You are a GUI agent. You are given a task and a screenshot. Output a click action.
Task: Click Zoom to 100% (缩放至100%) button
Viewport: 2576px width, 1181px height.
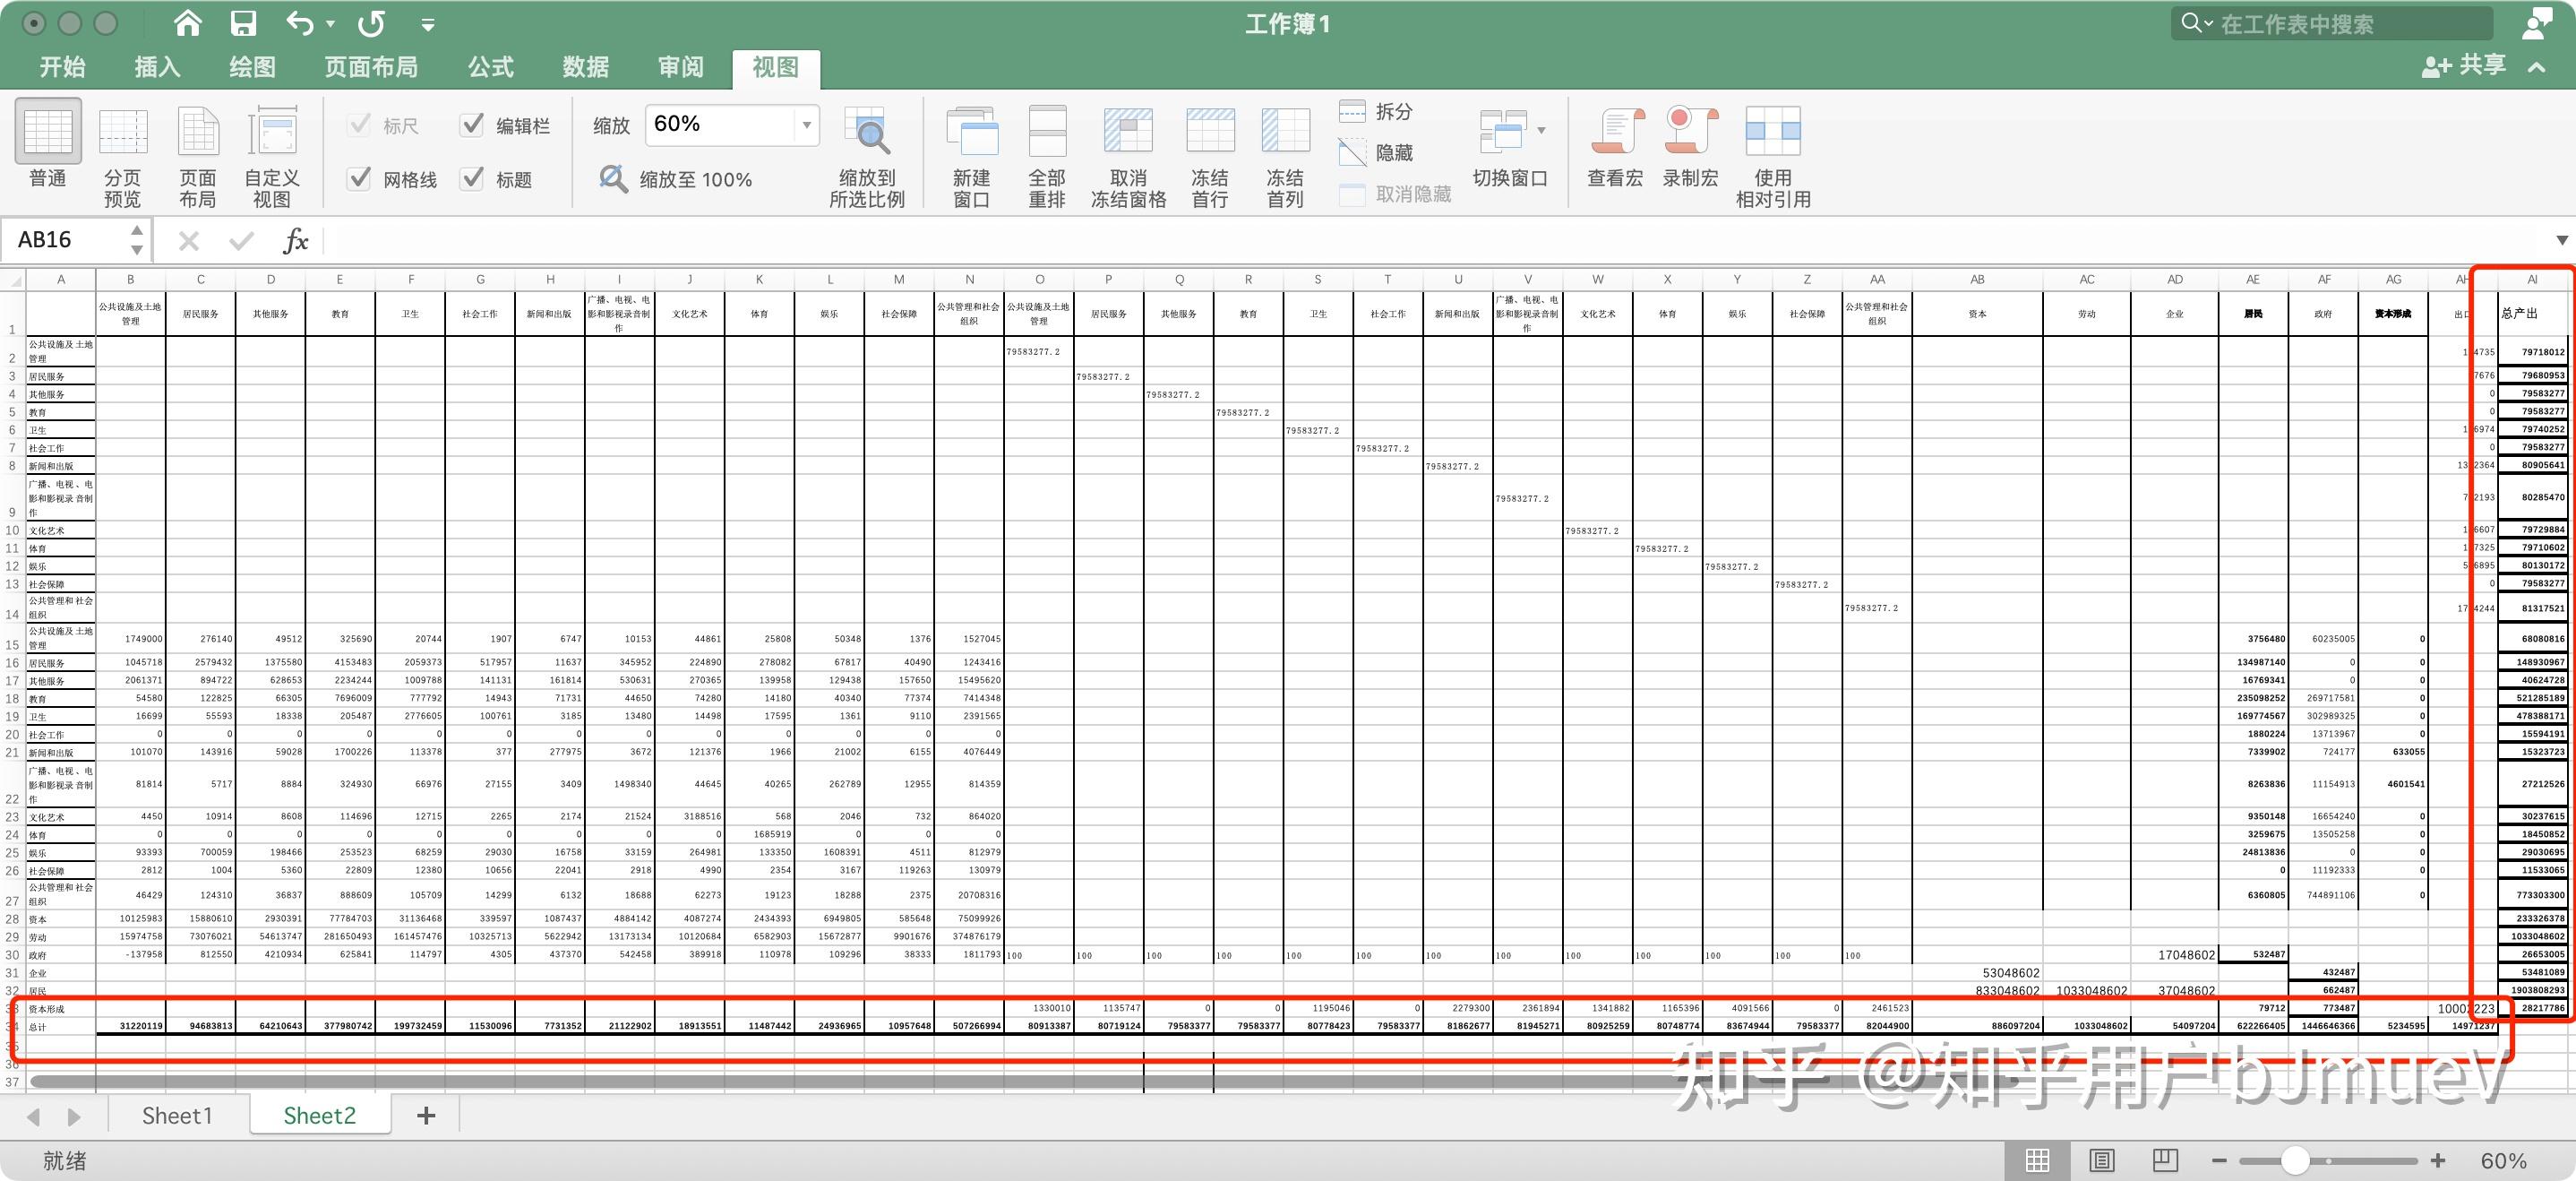pos(676,179)
